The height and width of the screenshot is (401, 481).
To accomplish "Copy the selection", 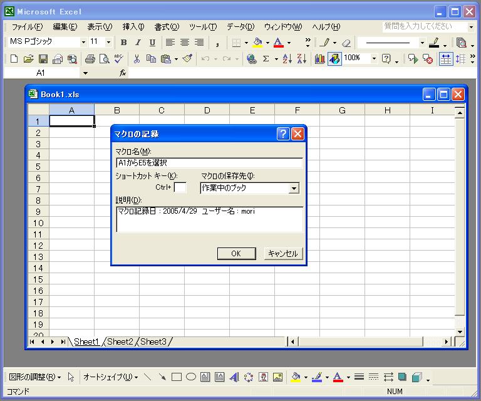I will pos(151,59).
